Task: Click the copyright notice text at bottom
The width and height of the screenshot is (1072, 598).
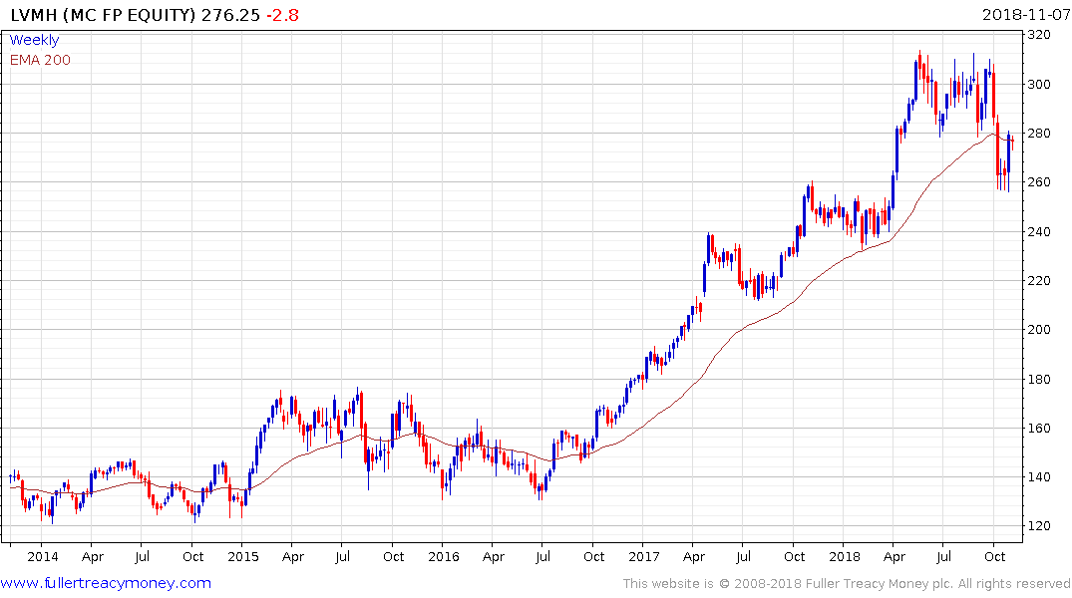Action: [x=847, y=584]
